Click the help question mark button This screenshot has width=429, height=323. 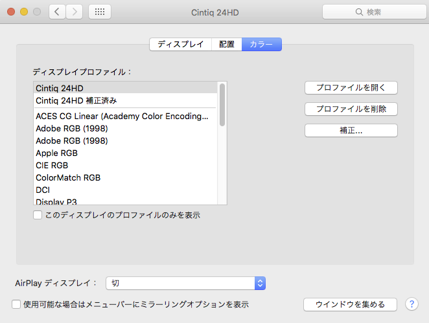pyautogui.click(x=412, y=304)
